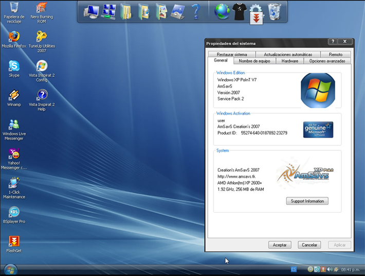Viewport: 365px width, 276px height.
Task: Click the Windows XP PoInT V7 text
Action: [237, 80]
